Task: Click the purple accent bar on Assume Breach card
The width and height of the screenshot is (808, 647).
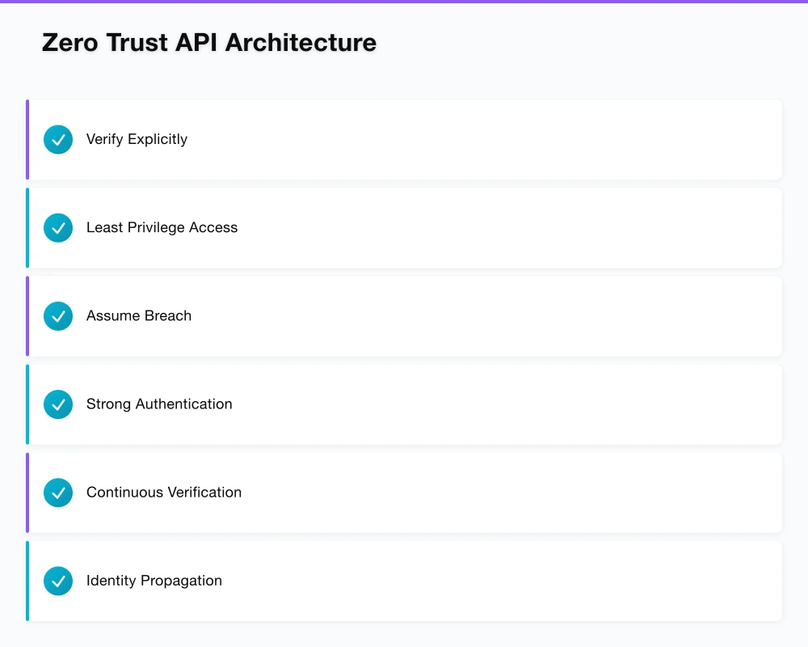Action: [27, 315]
